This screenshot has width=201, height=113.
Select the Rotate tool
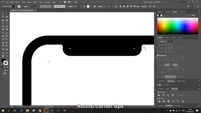(x=3, y=33)
